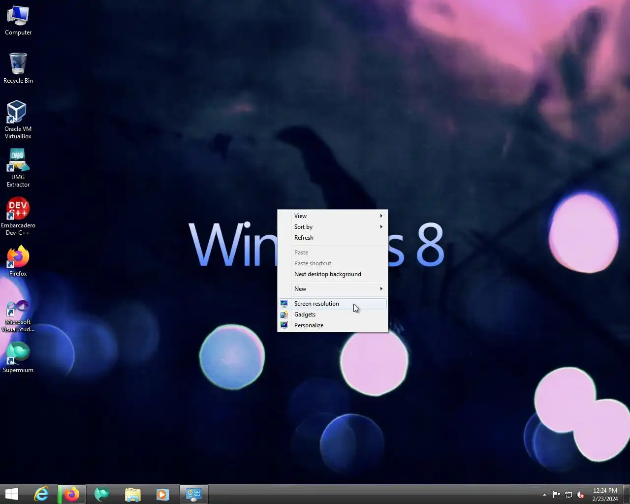
Task: Select the Firefox desktop shortcut
Action: (18, 261)
